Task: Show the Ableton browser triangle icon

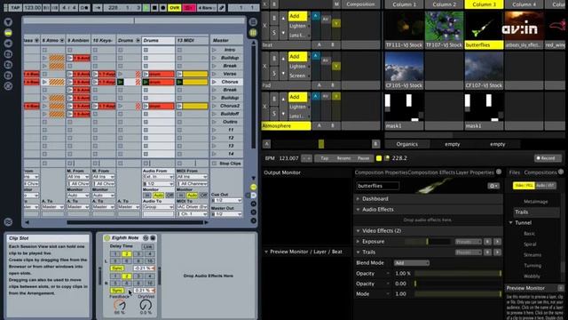Action: point(8,22)
